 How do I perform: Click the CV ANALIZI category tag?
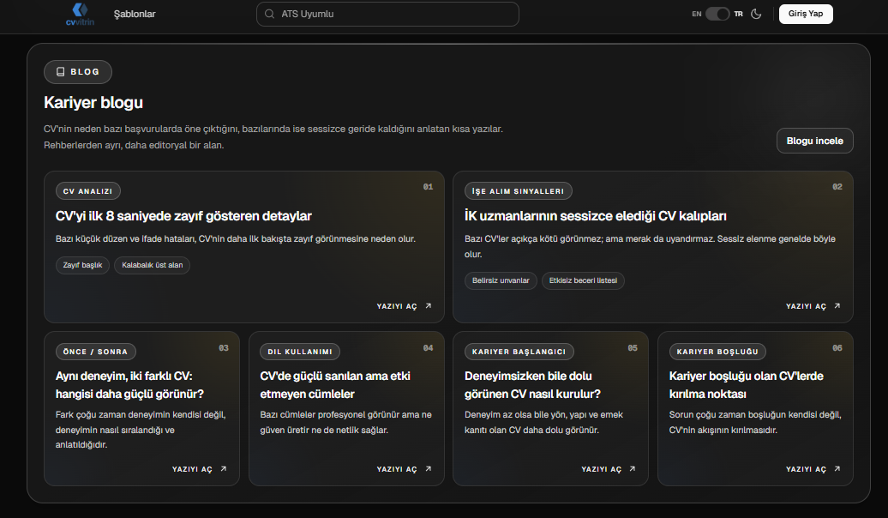87,191
